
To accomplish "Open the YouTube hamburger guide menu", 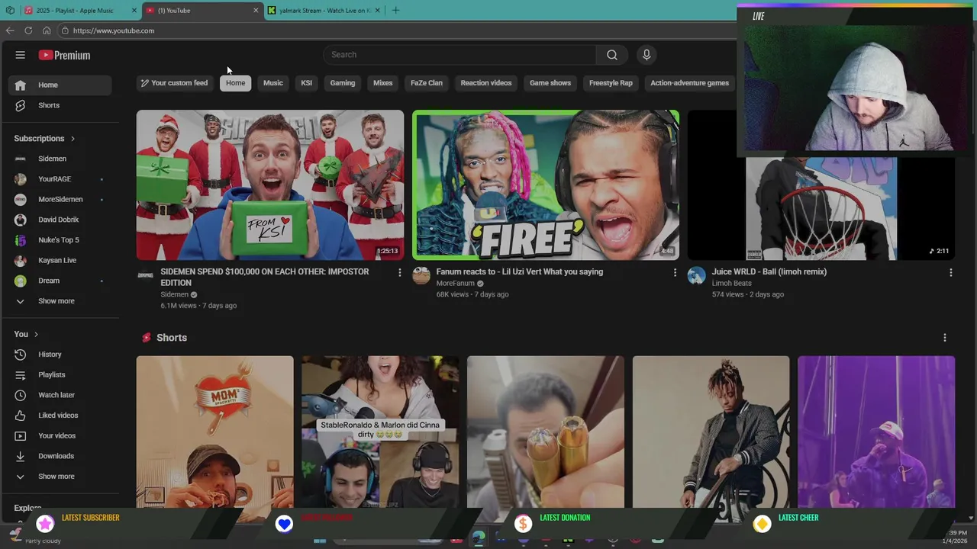I will (x=21, y=55).
